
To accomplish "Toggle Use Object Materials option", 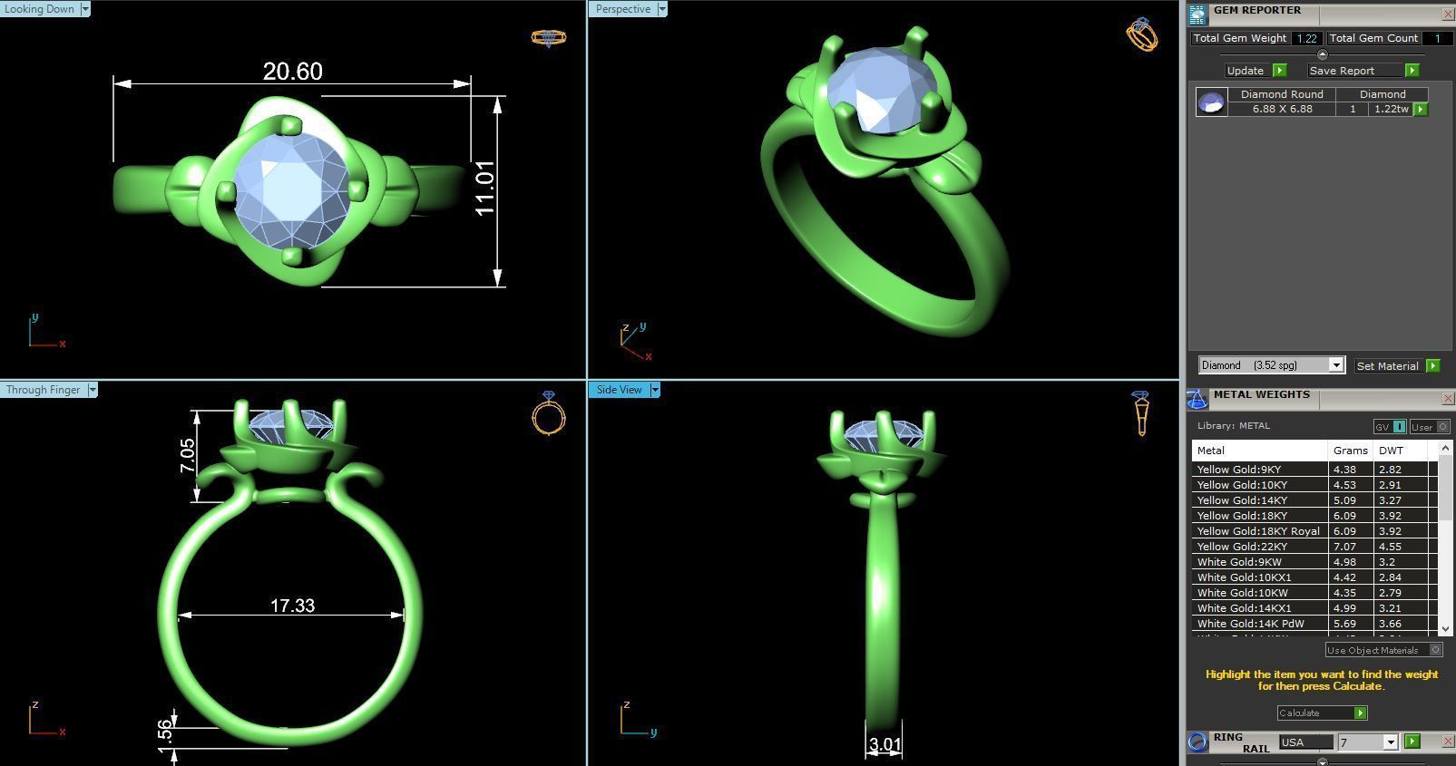I will [1383, 650].
